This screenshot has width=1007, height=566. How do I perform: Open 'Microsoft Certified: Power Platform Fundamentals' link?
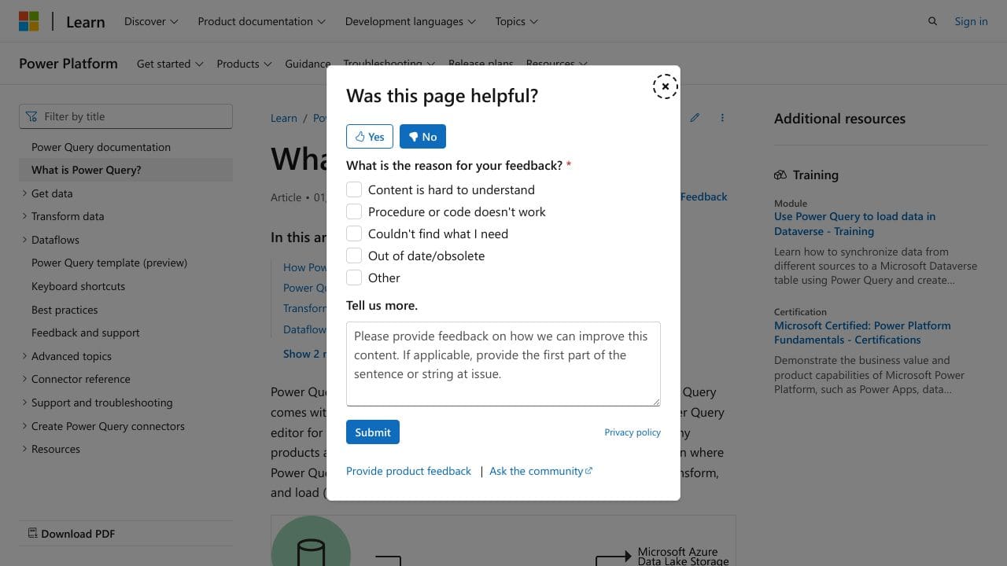pyautogui.click(x=862, y=333)
